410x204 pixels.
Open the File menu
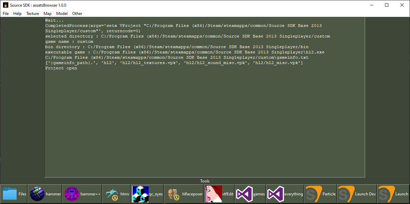(6, 14)
